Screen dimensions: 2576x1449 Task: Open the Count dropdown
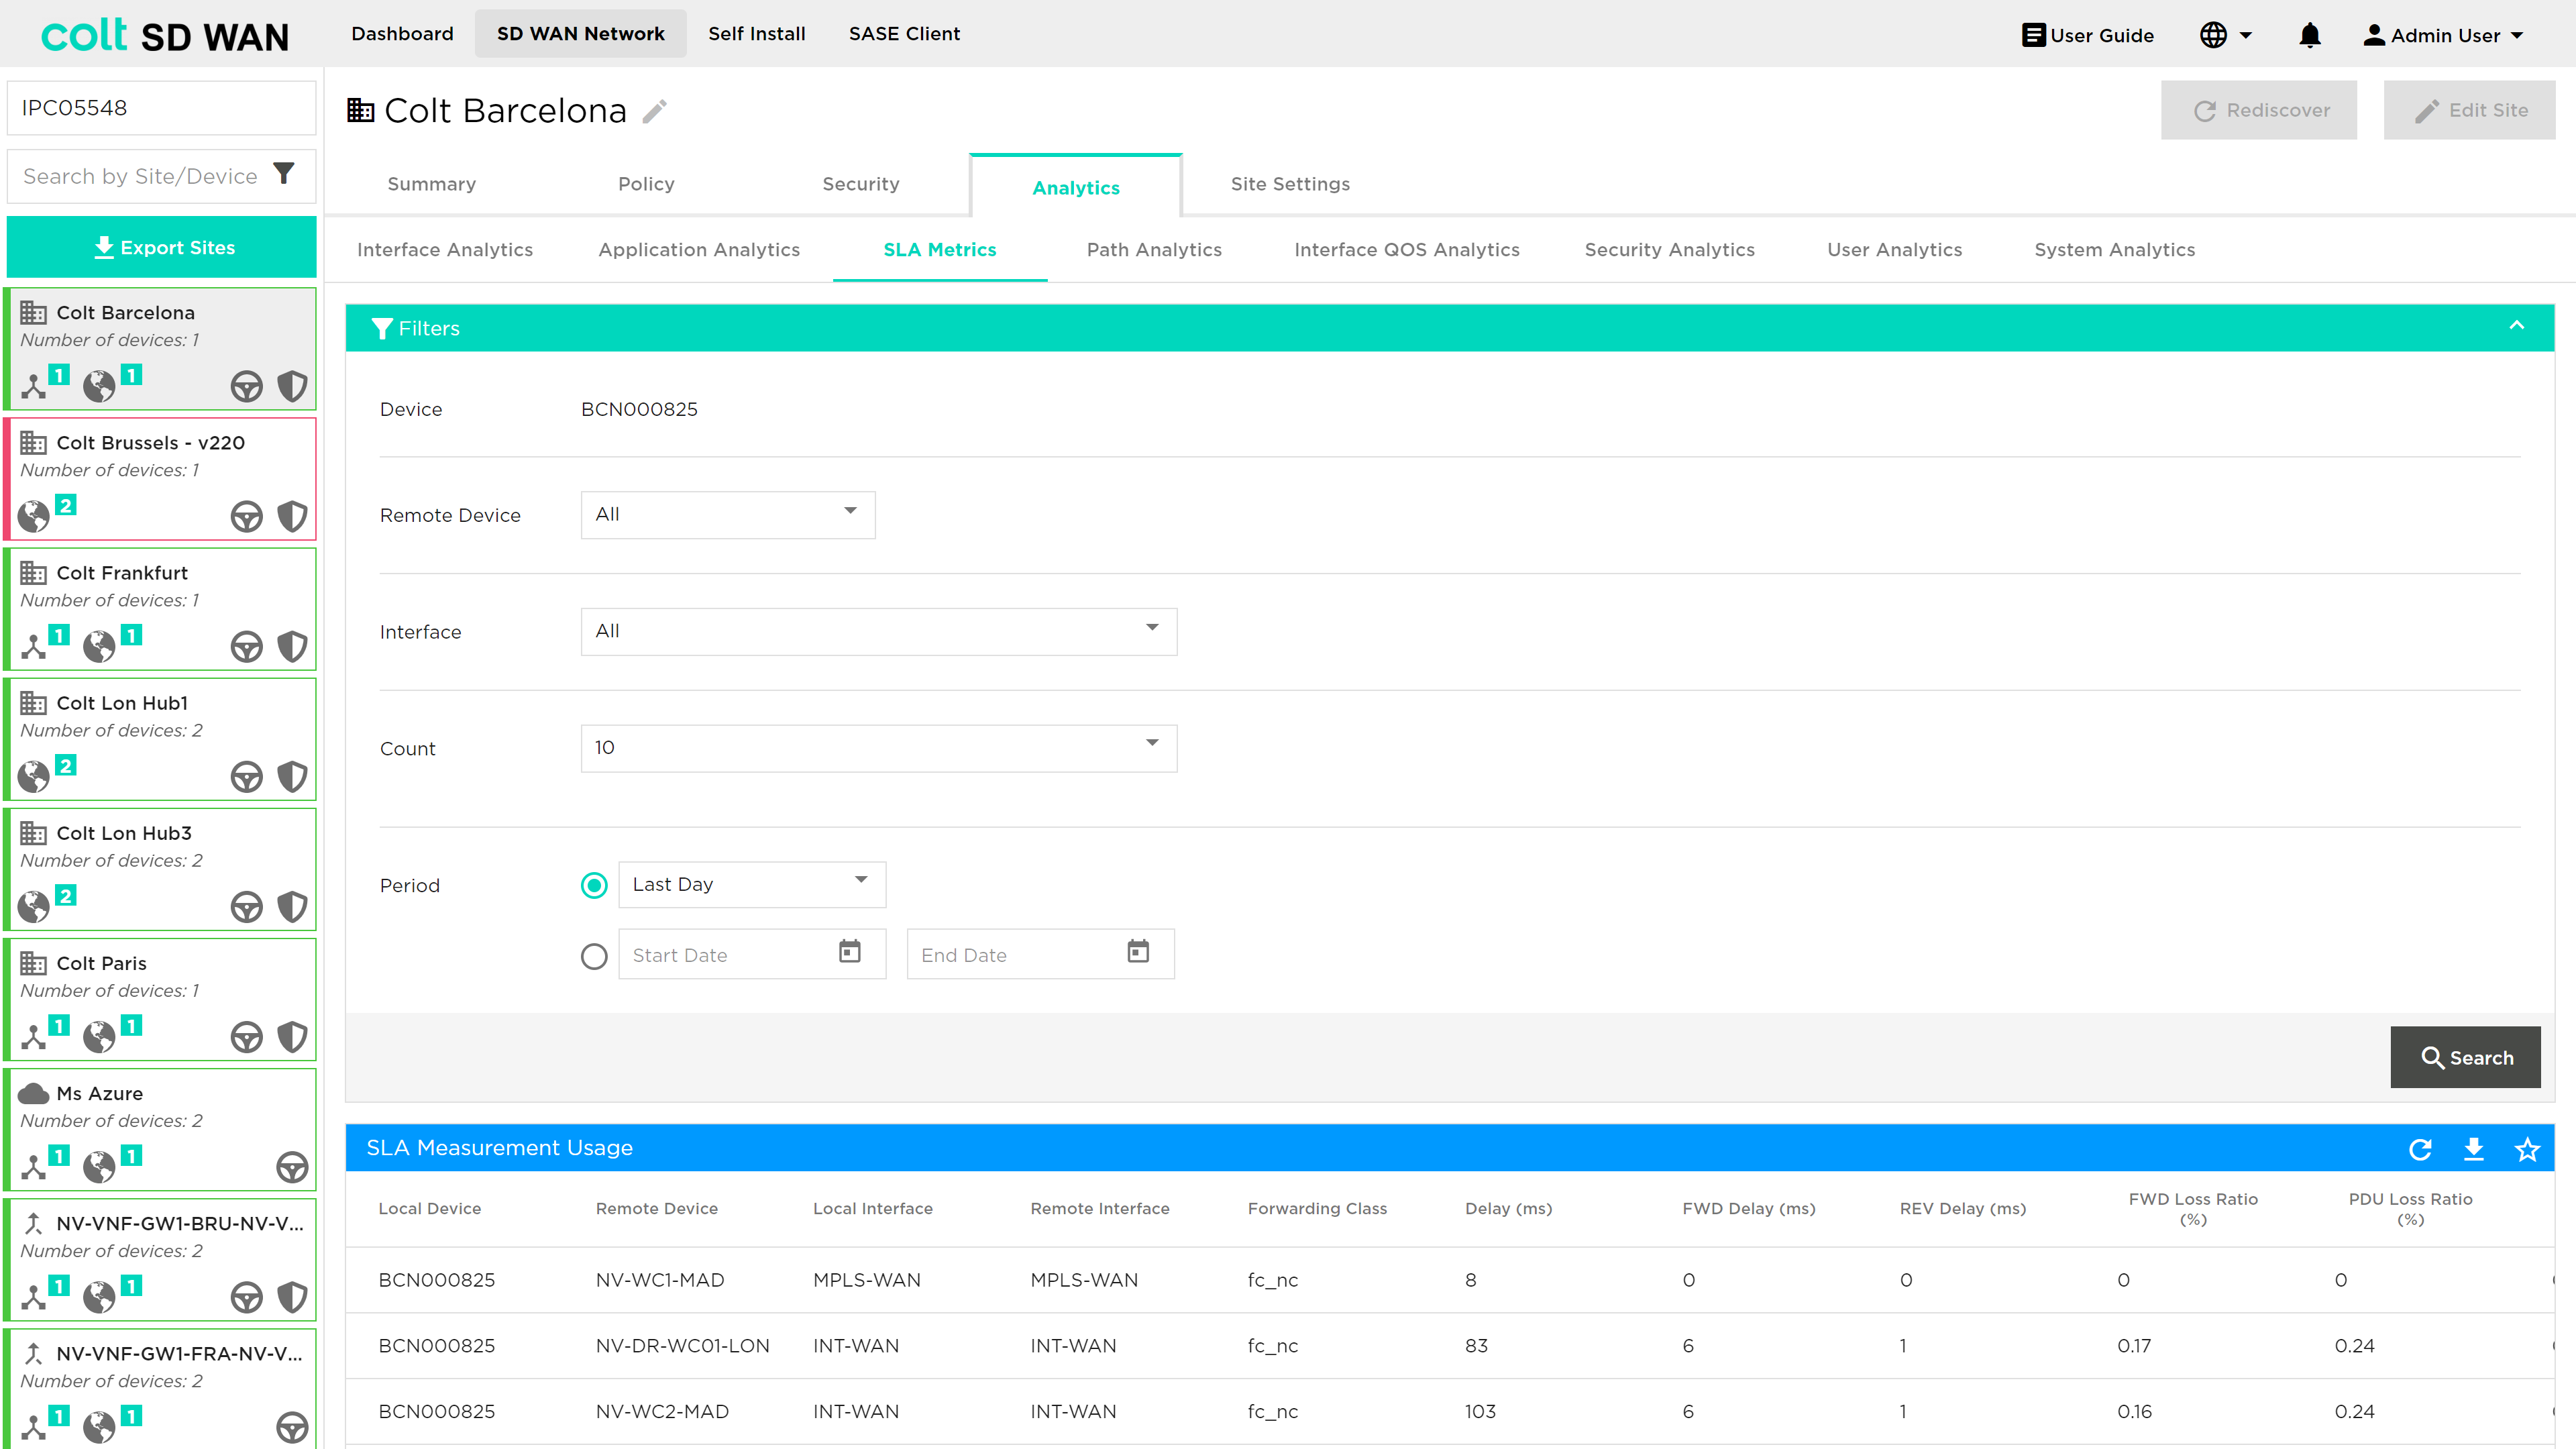pyautogui.click(x=879, y=748)
